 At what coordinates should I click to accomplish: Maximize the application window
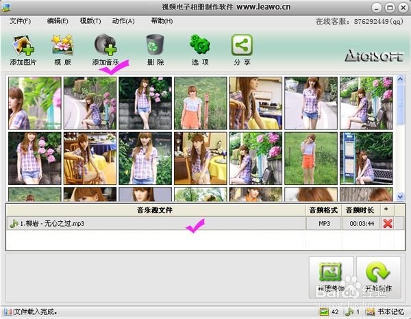click(x=390, y=8)
